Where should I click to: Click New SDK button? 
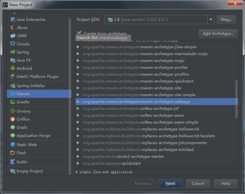(x=226, y=20)
